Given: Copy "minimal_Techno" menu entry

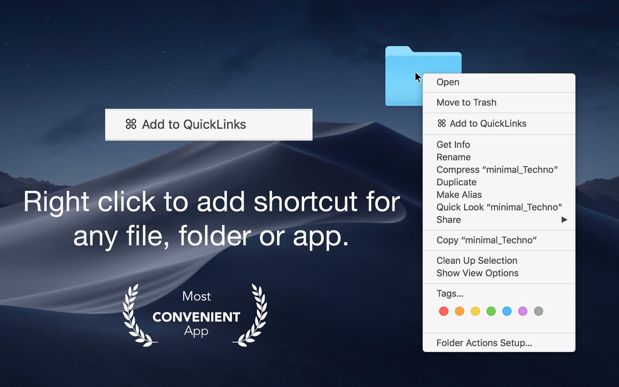Looking at the screenshot, I should 499,240.
